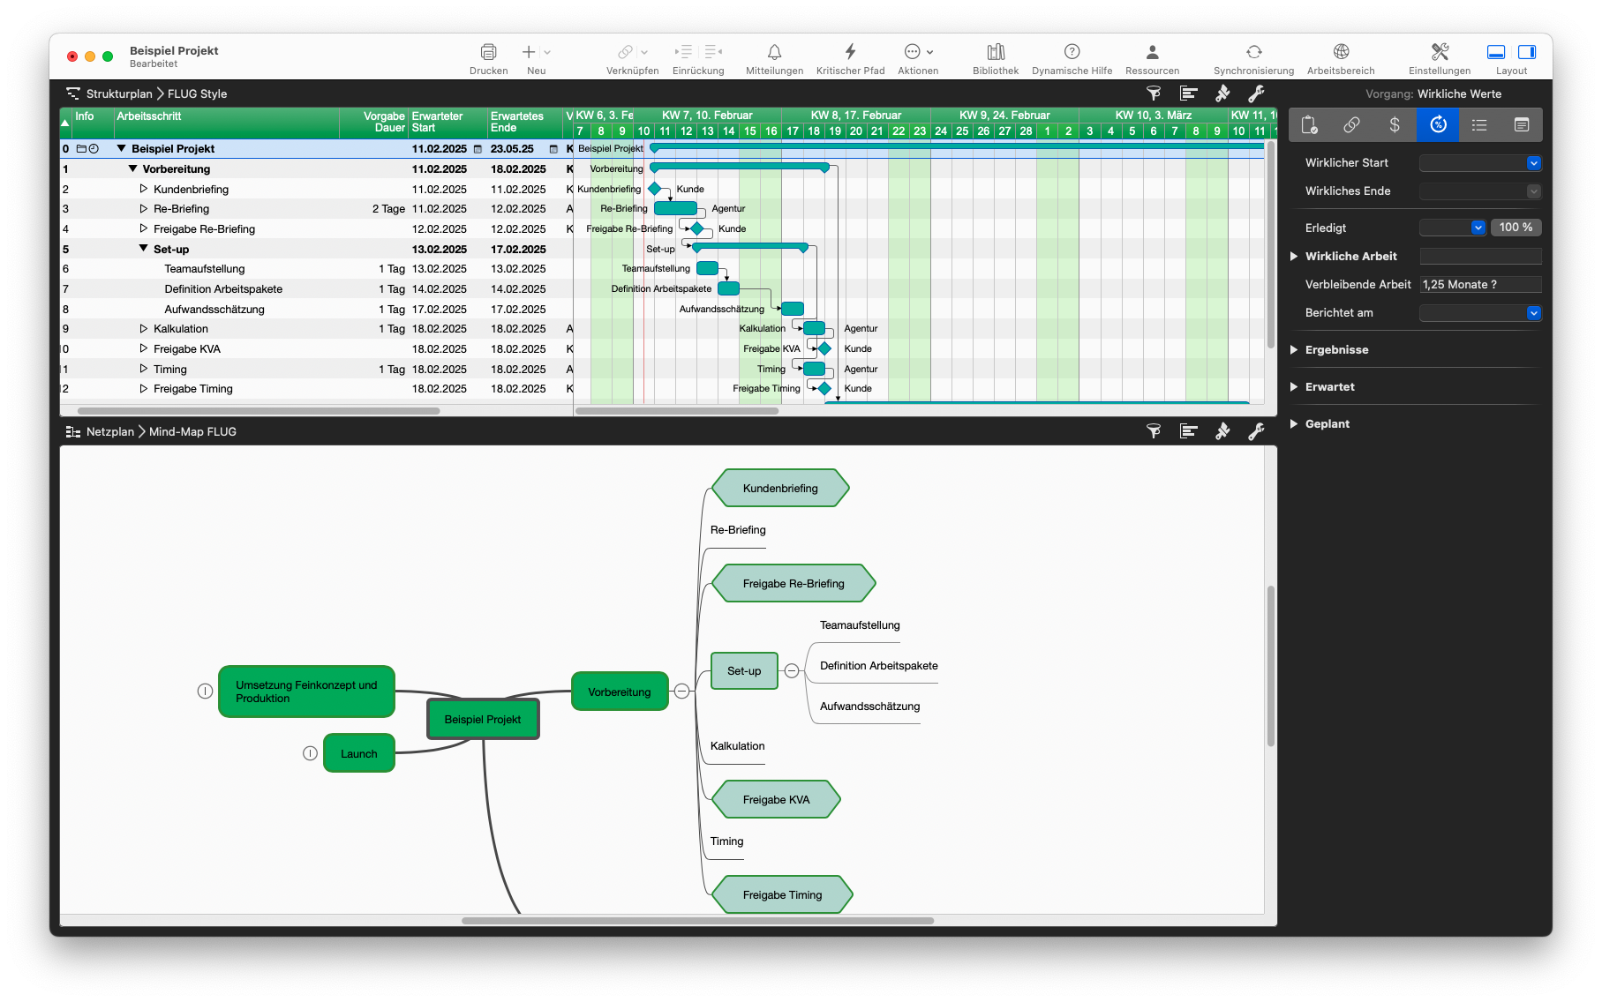Screen dimensions: 1602x1002
Task: Click the 100 % Erledigt value control
Action: coord(1516,227)
